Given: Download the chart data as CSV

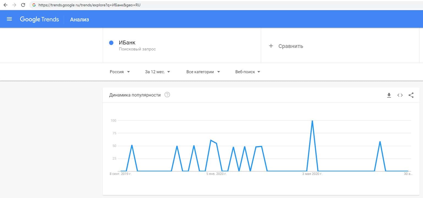Looking at the screenshot, I should click(x=389, y=95).
